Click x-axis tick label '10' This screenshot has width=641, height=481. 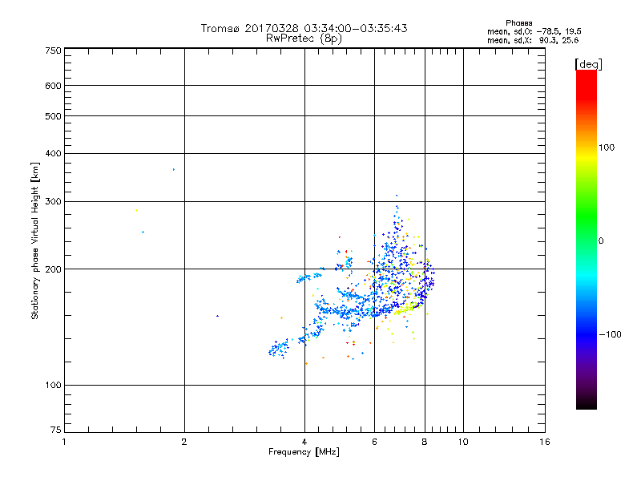pyautogui.click(x=463, y=442)
